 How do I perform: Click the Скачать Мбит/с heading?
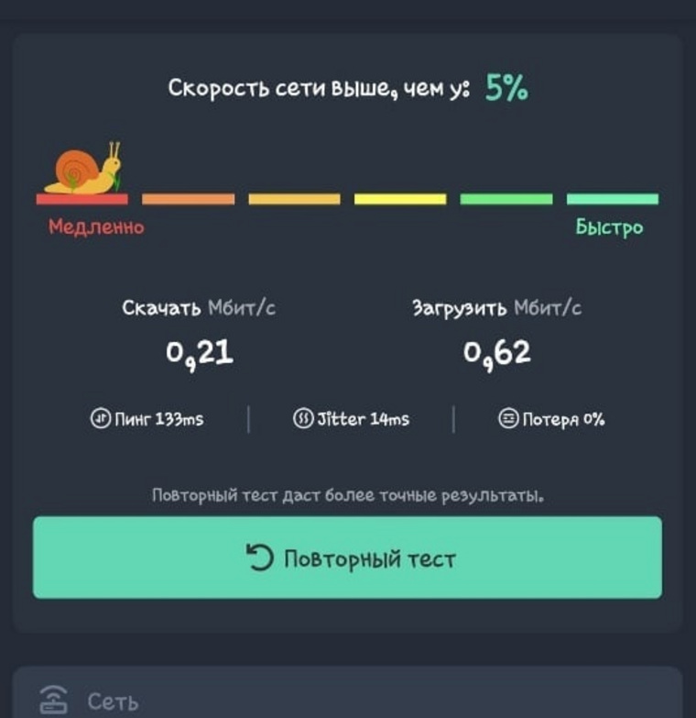click(199, 308)
